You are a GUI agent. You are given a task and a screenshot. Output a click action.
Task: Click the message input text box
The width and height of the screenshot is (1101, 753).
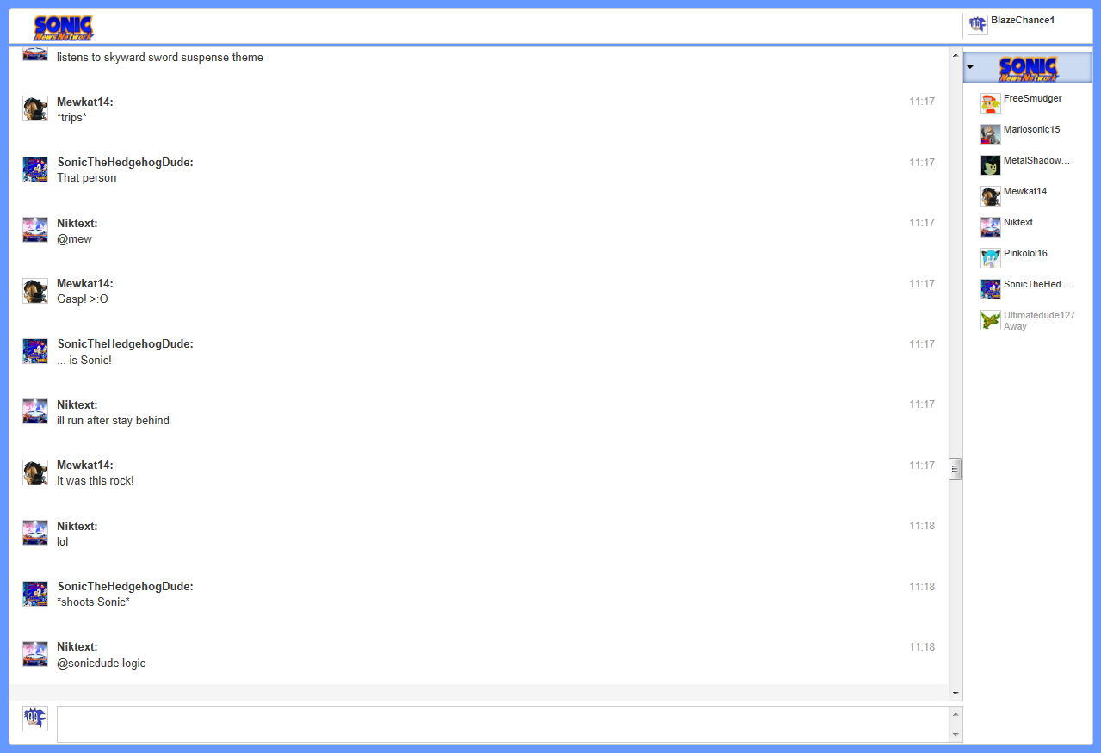point(502,724)
